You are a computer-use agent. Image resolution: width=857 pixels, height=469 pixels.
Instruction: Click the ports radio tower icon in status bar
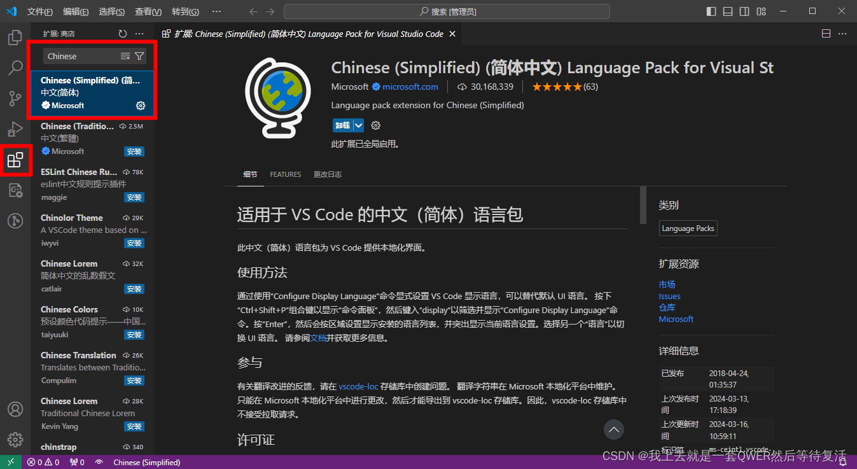77,462
